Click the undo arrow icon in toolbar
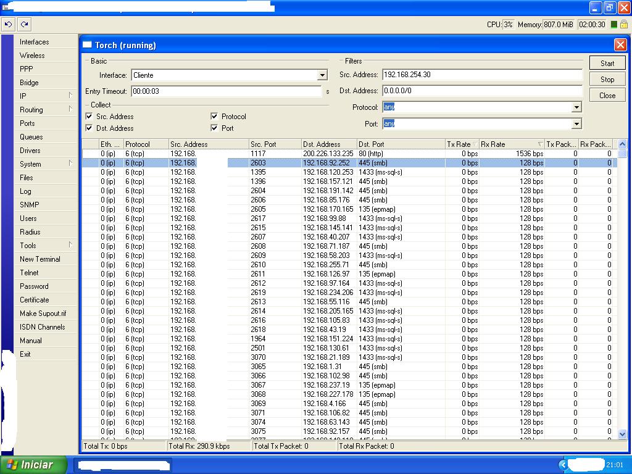 [8, 24]
